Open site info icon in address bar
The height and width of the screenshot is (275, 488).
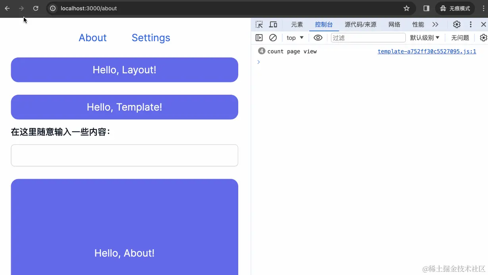click(x=53, y=8)
